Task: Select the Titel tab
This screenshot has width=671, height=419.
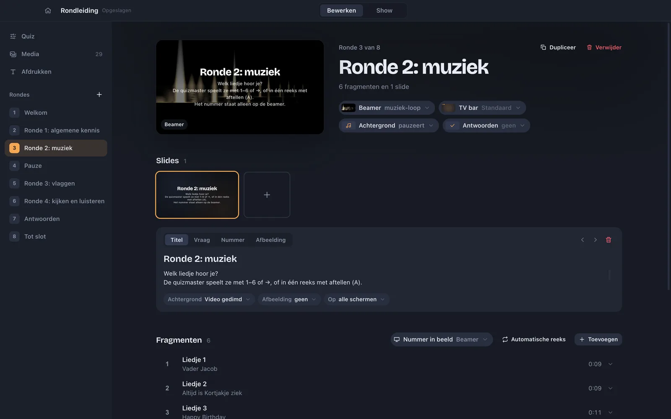Action: pyautogui.click(x=177, y=240)
